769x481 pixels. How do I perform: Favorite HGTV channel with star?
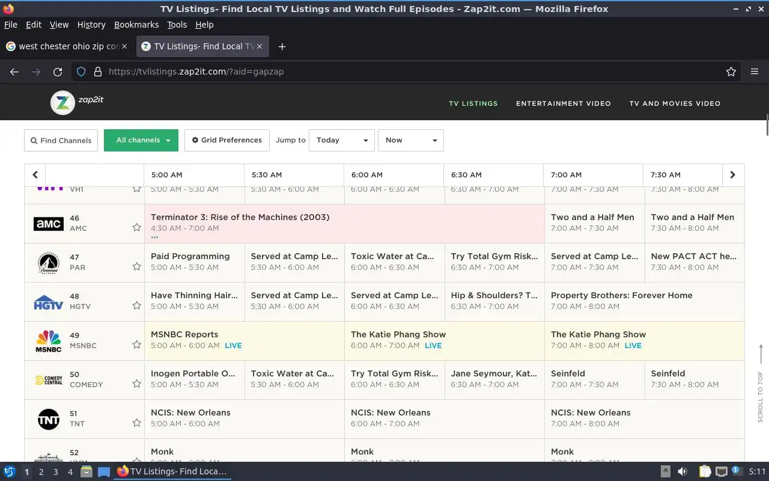click(136, 305)
